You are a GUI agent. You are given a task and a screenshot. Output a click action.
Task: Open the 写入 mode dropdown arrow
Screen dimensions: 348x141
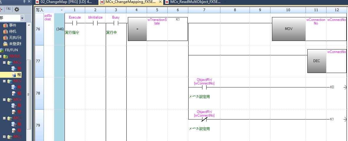[x=62, y=10]
